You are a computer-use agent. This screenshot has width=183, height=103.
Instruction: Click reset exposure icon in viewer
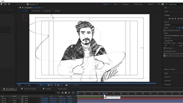tap(58, 85)
